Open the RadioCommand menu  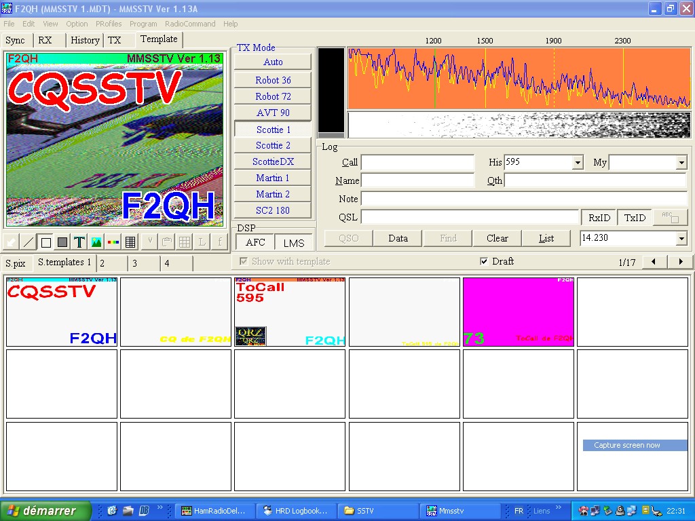coord(190,24)
